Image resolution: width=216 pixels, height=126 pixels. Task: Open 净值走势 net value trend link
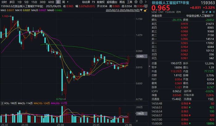click(157, 16)
